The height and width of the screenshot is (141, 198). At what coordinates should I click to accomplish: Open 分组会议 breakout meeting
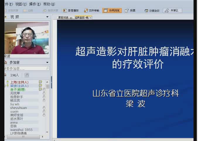152,11
